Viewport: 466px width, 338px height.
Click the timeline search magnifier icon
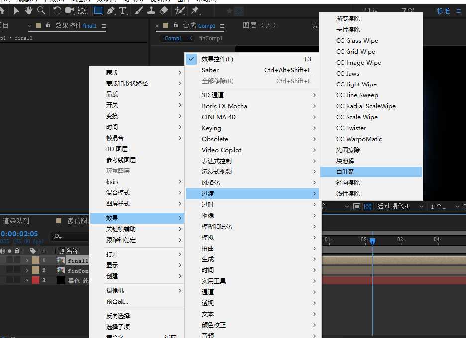click(x=57, y=236)
